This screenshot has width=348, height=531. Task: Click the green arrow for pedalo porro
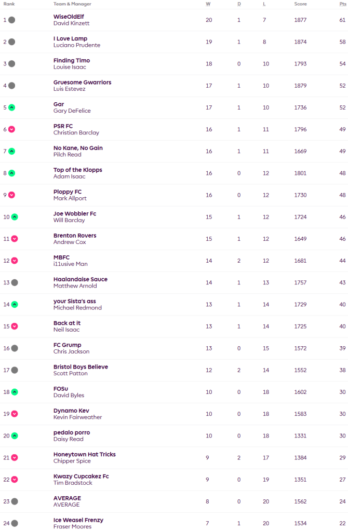pos(15,435)
